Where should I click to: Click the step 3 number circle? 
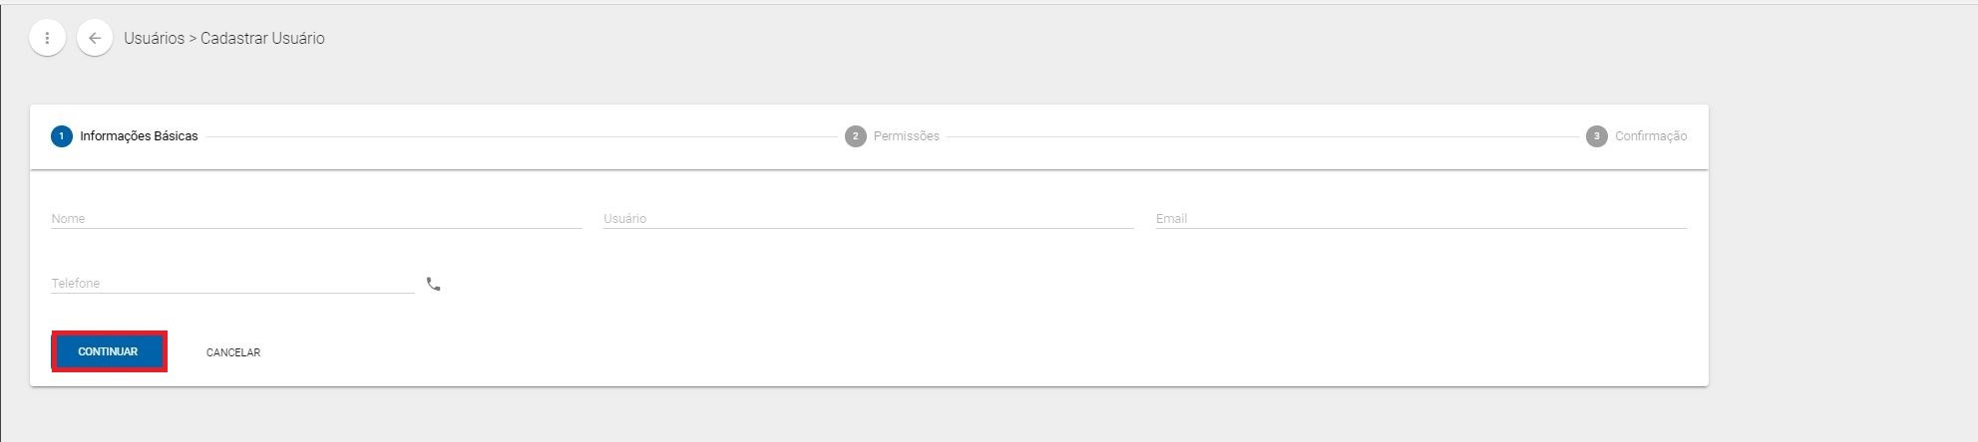coord(1596,136)
